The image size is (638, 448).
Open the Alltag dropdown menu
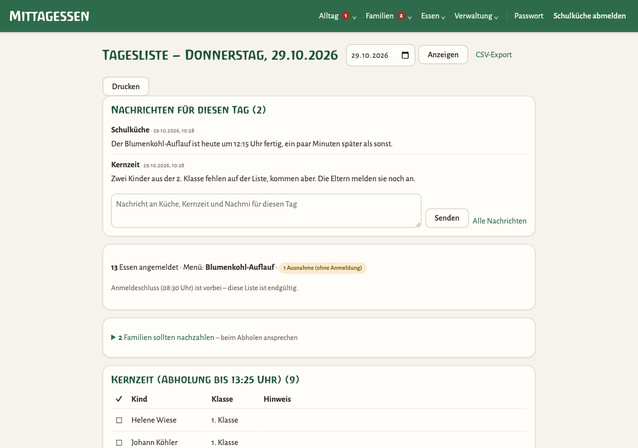click(x=337, y=16)
